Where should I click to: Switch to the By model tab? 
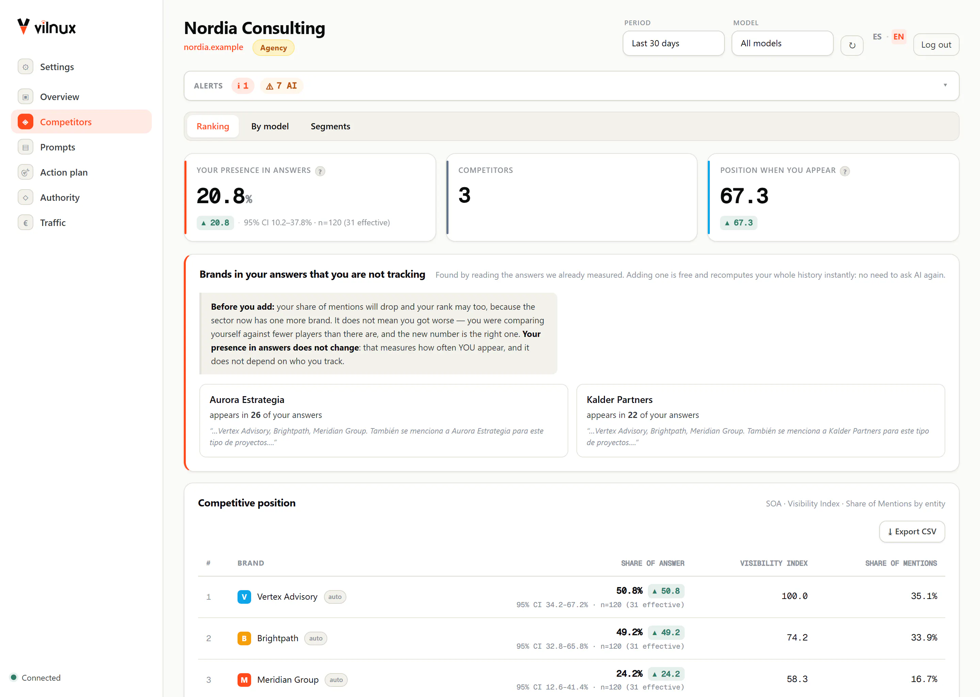point(270,126)
